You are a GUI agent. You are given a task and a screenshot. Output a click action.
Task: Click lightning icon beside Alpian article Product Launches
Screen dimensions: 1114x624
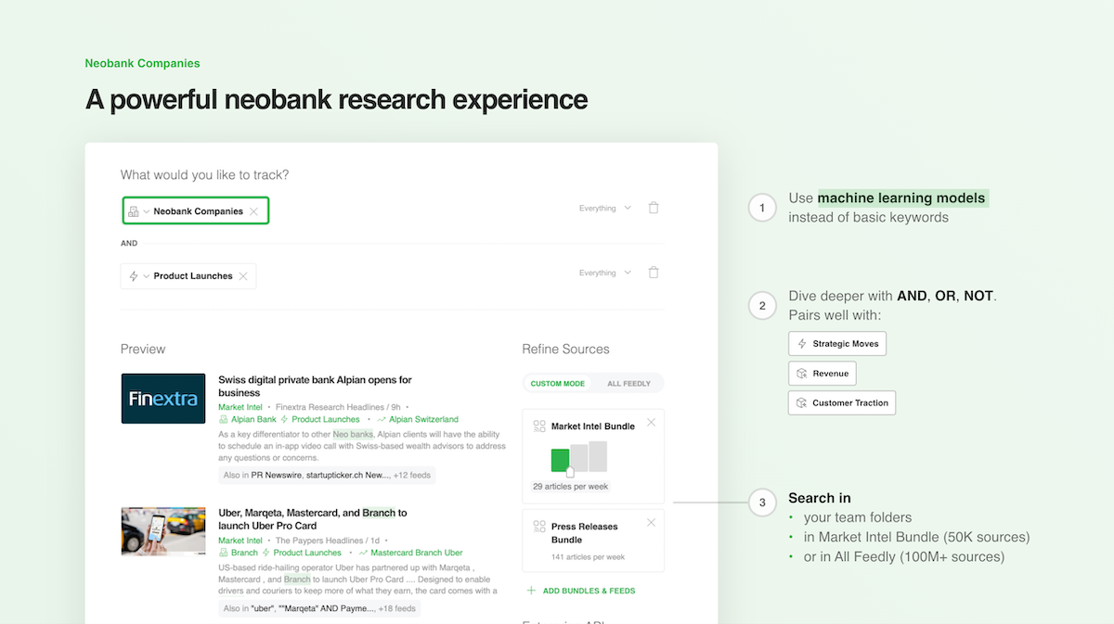click(284, 420)
